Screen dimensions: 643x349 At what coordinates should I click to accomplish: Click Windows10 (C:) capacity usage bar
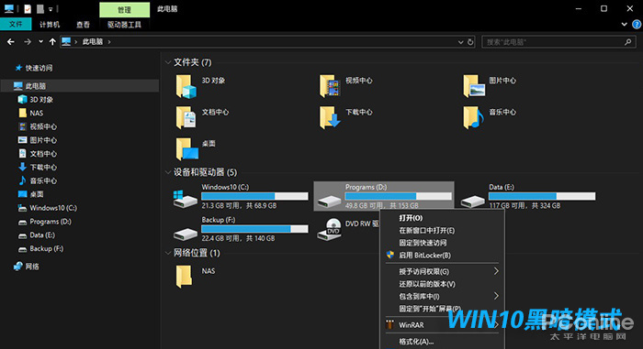coord(254,196)
